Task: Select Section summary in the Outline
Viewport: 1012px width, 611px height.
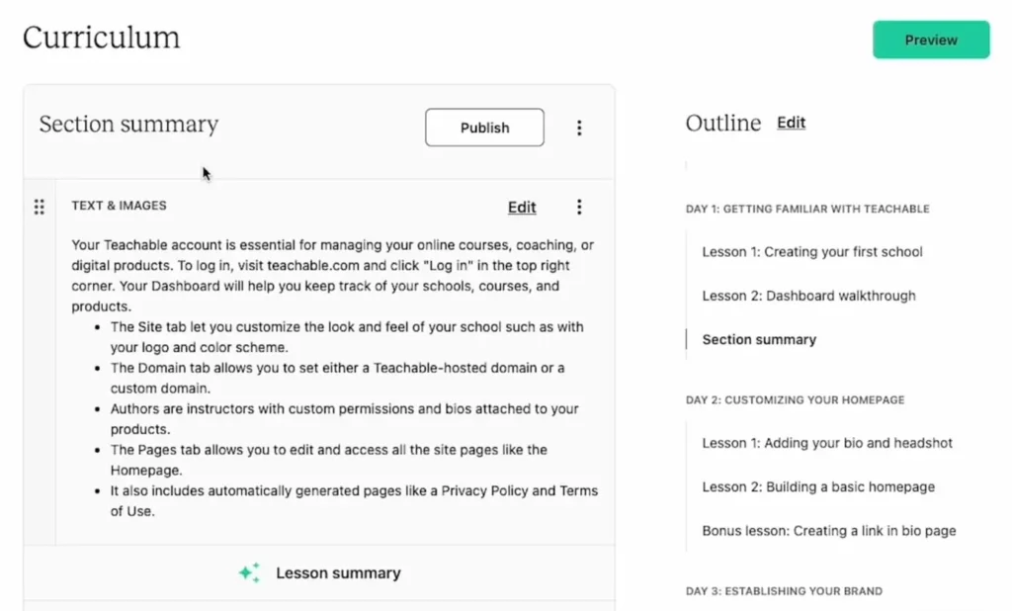Action: point(758,339)
